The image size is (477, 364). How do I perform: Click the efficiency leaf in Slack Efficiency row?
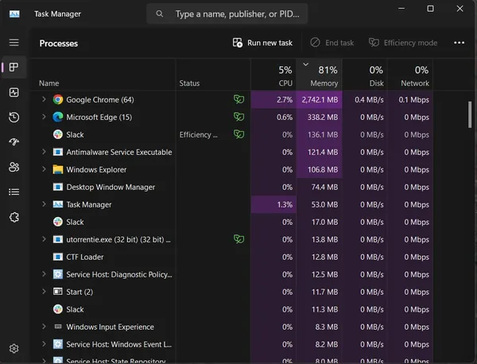click(238, 134)
